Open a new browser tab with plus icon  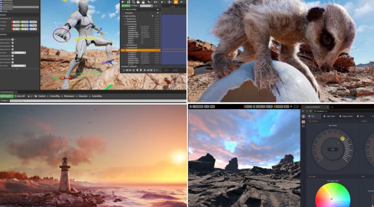coord(332,107)
